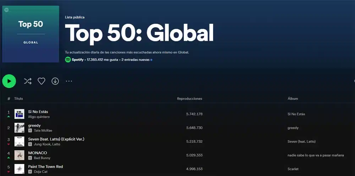Viewport: 355px width, 176px height.
Task: Click play count 5.218.732
Action: click(194, 142)
